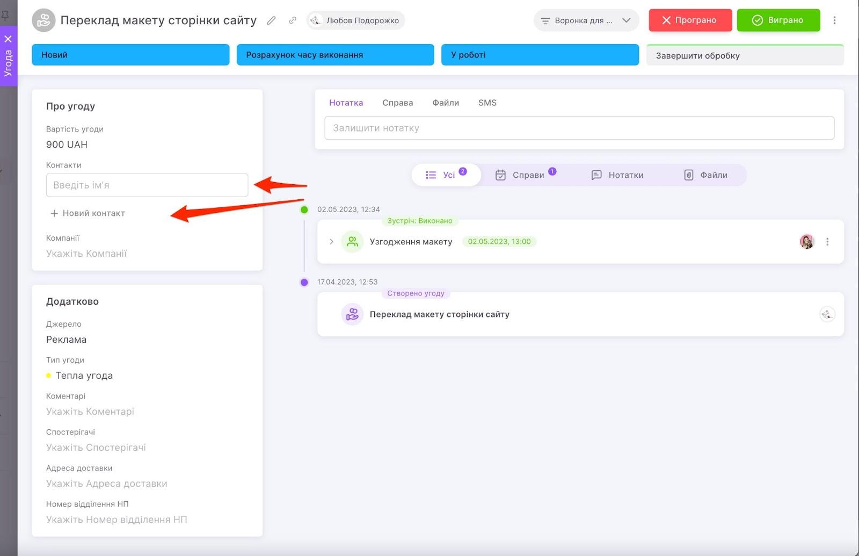Open the Воронка для funnel dropdown

click(586, 20)
